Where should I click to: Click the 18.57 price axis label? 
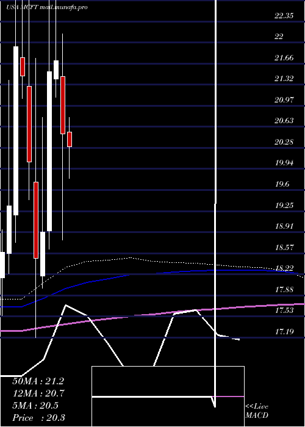click(x=284, y=247)
